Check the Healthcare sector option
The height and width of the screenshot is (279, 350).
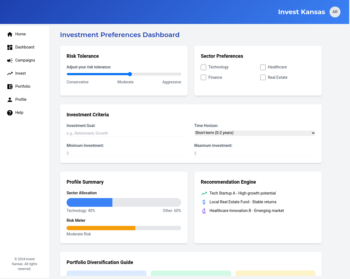point(263,67)
